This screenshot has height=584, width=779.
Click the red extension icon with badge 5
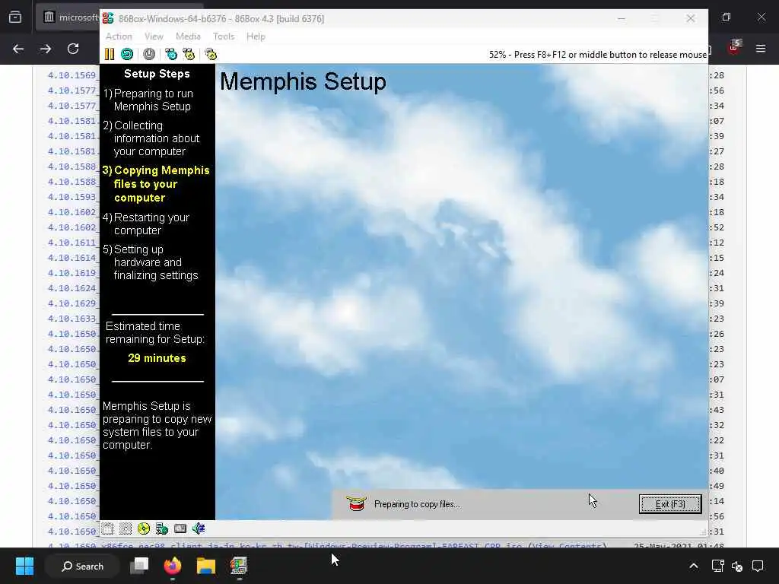[734, 47]
